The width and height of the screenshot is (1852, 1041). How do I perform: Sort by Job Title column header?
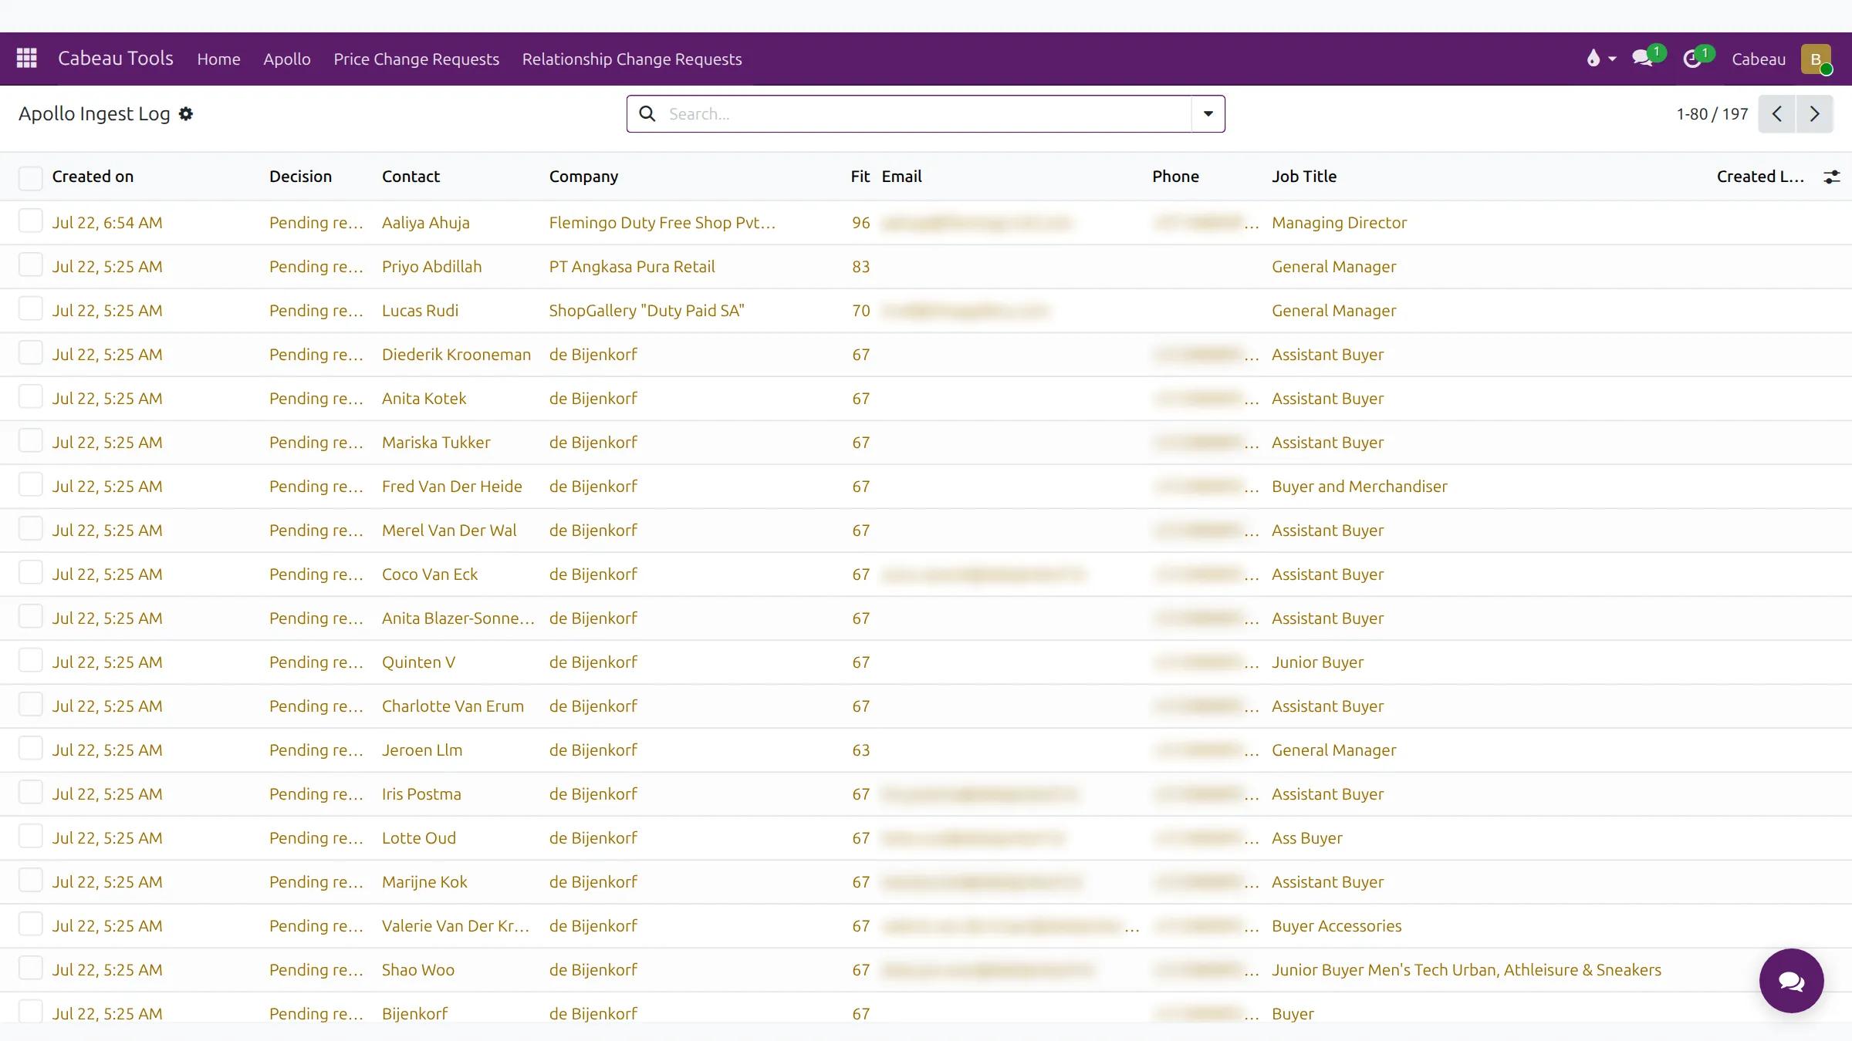[1304, 177]
